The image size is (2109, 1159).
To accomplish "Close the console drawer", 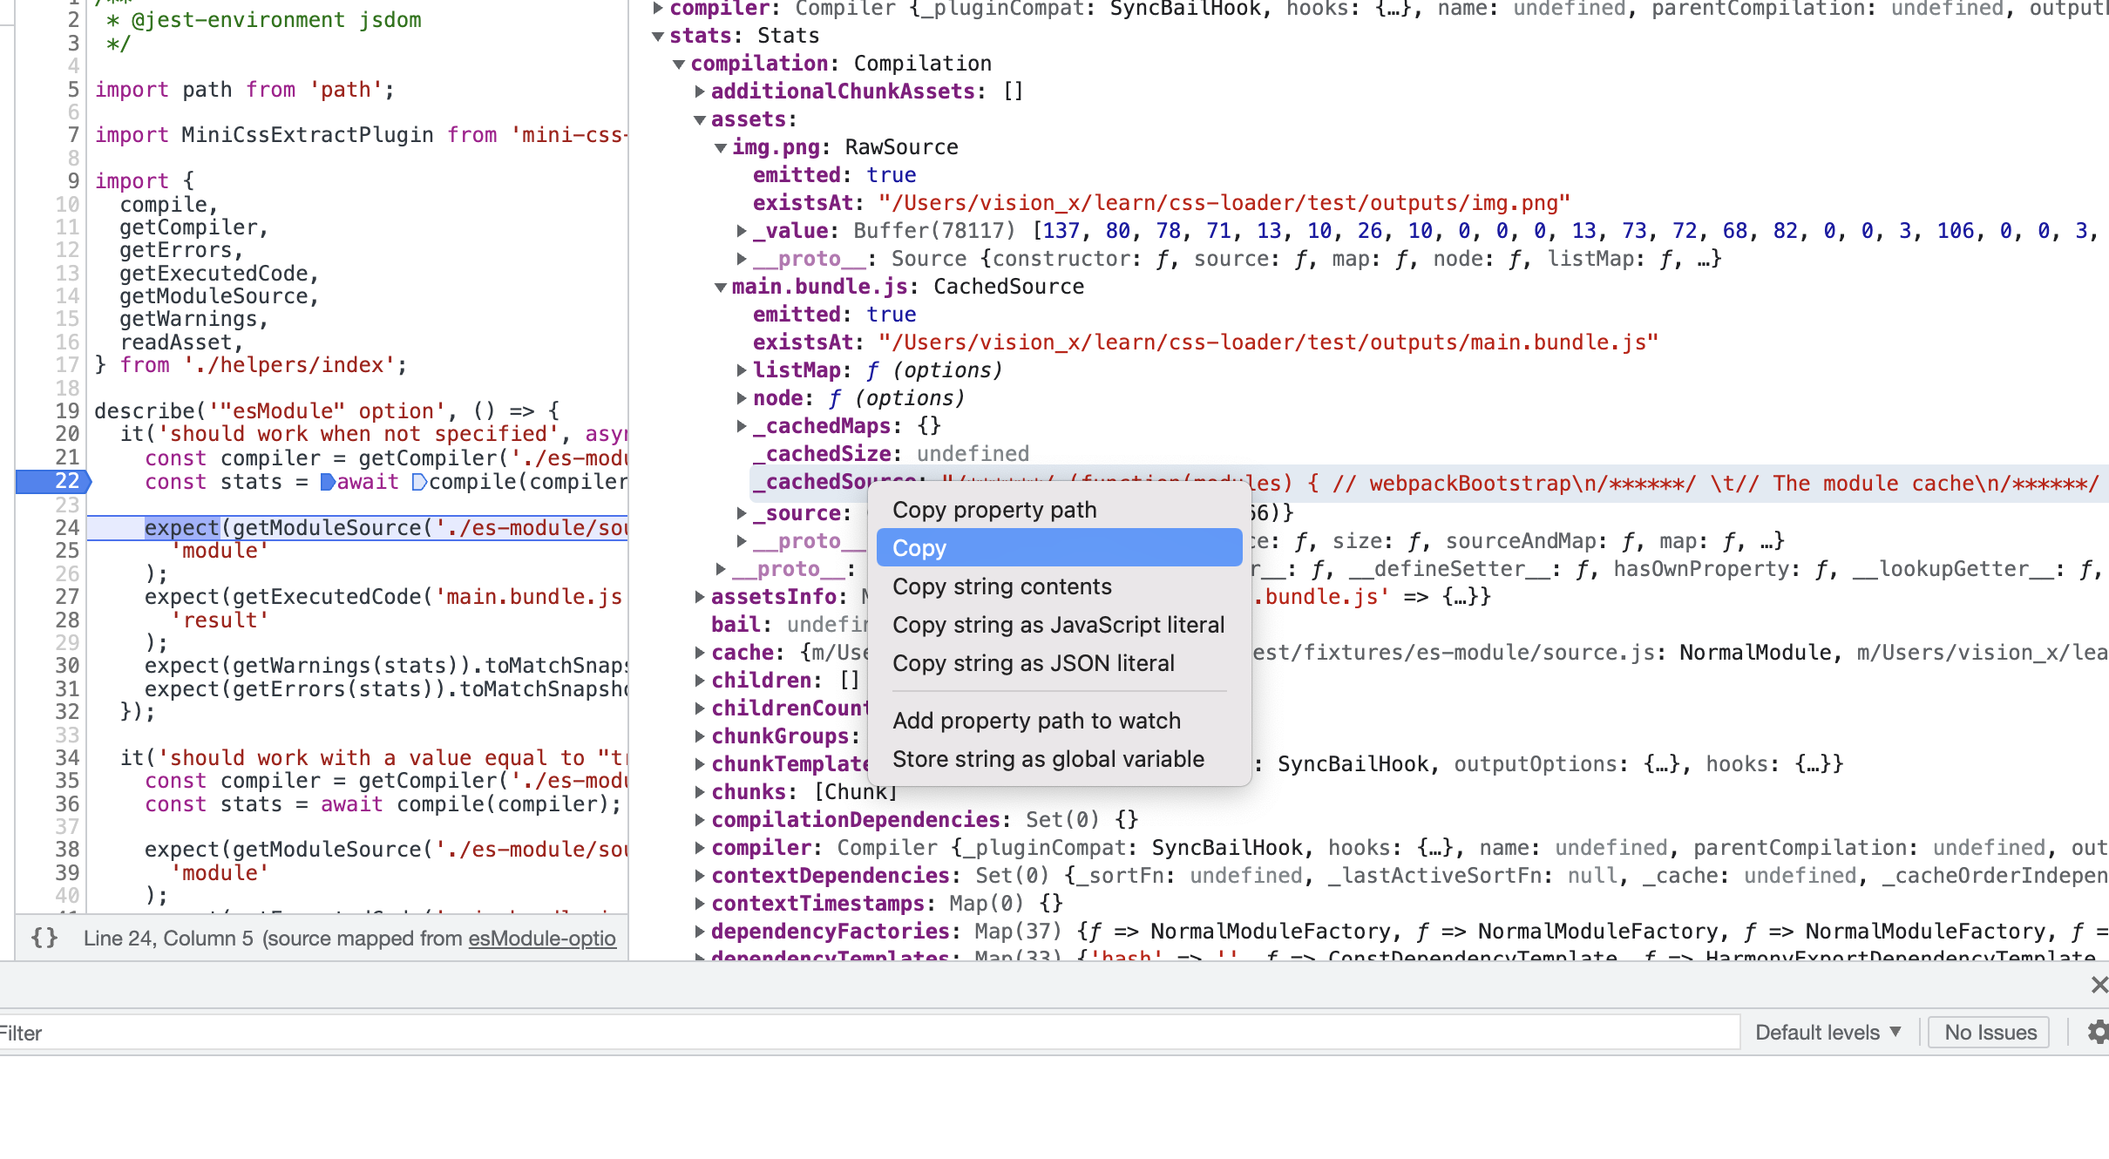I will pyautogui.click(x=2099, y=985).
